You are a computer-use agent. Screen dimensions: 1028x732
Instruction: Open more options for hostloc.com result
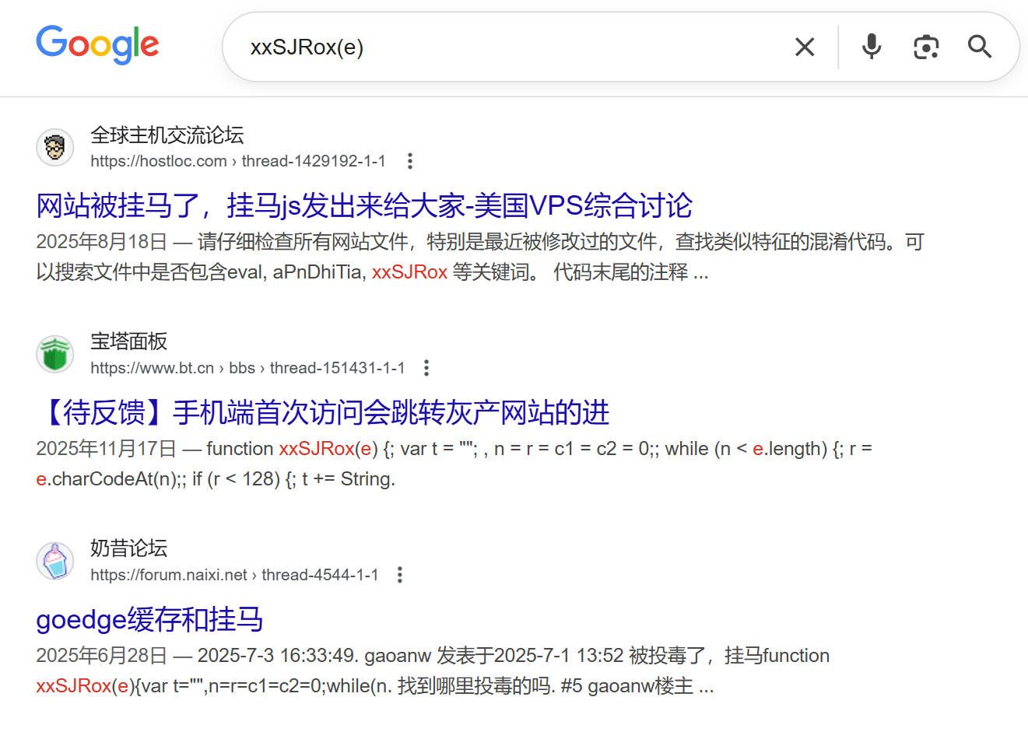(410, 161)
